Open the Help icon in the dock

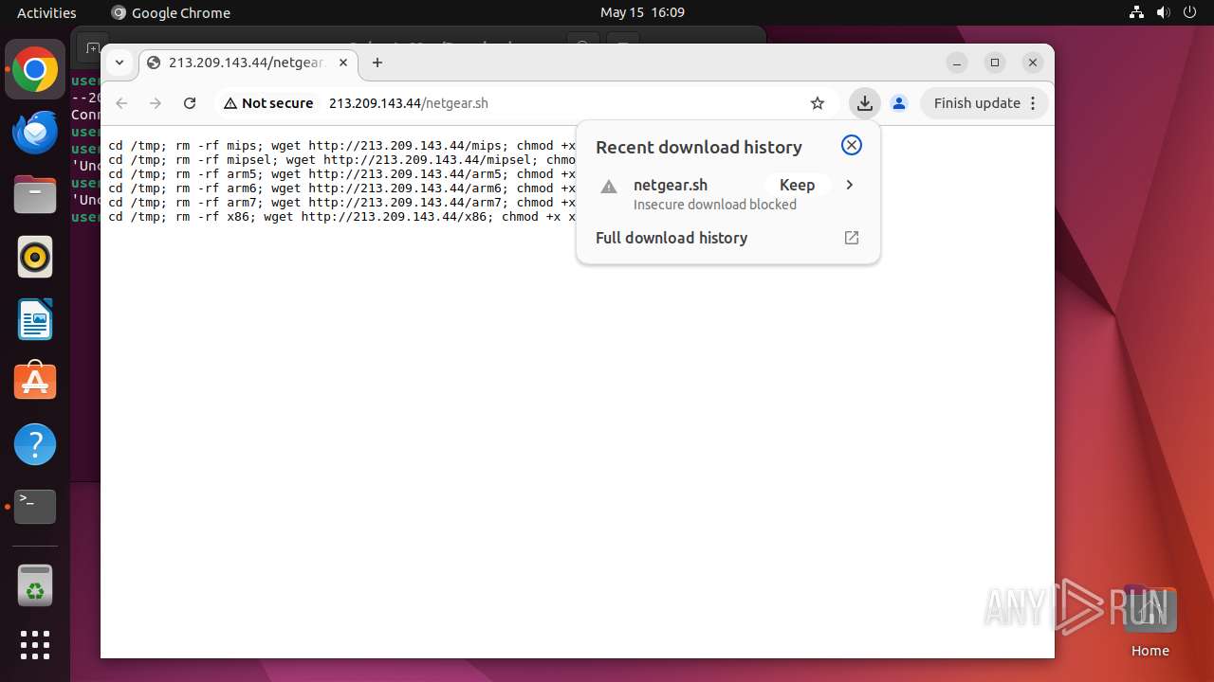point(35,444)
